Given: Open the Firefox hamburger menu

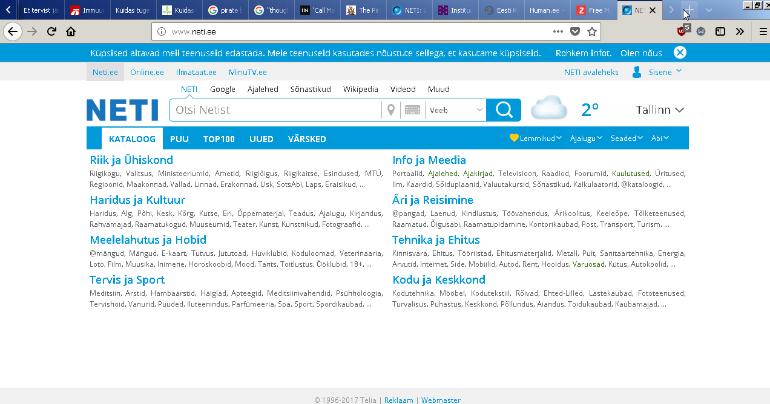Looking at the screenshot, I should [763, 31].
